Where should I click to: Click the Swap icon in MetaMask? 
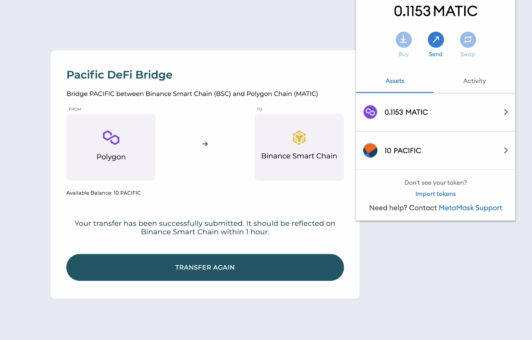(x=468, y=40)
